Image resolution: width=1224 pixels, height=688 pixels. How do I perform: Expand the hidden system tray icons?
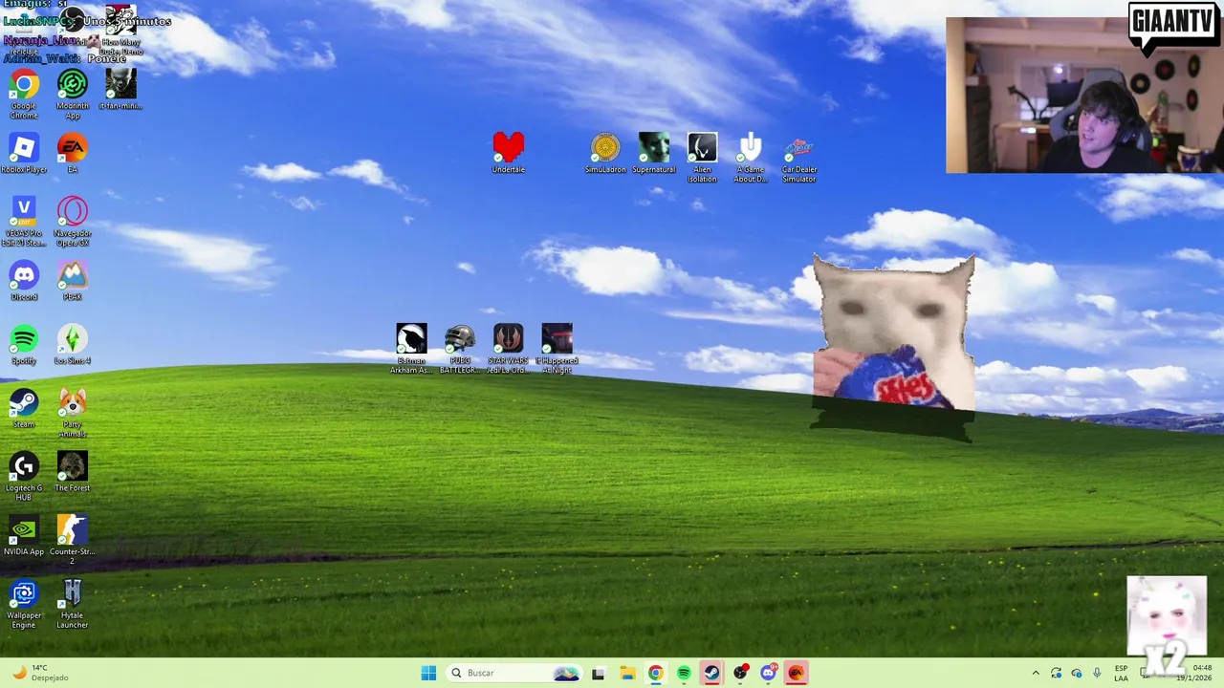coord(1036,673)
